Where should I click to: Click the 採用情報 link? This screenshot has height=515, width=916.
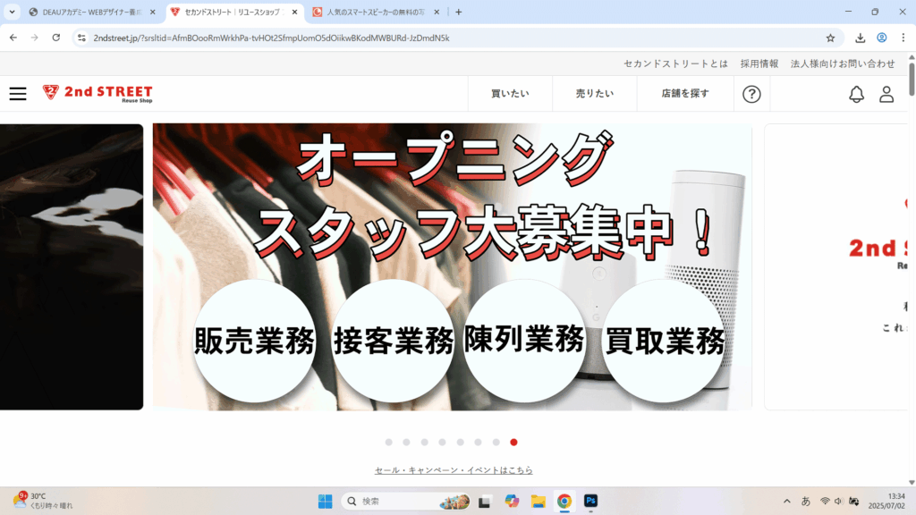click(759, 63)
